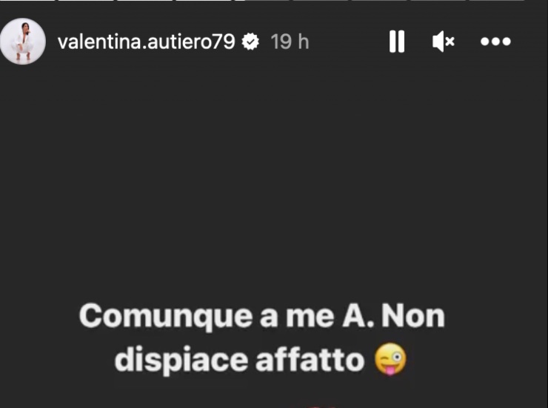
Task: Select the fifth, currently playing progress segment
Action: coord(262,1)
